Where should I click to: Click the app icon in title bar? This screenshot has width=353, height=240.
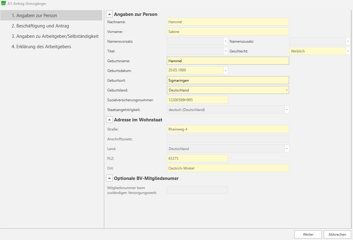tap(3, 4)
